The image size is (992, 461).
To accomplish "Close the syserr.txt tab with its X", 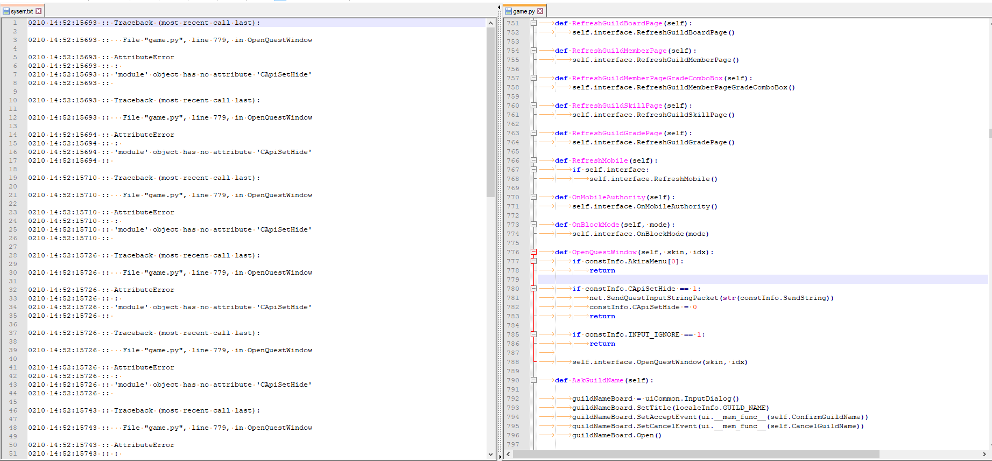I will click(39, 11).
